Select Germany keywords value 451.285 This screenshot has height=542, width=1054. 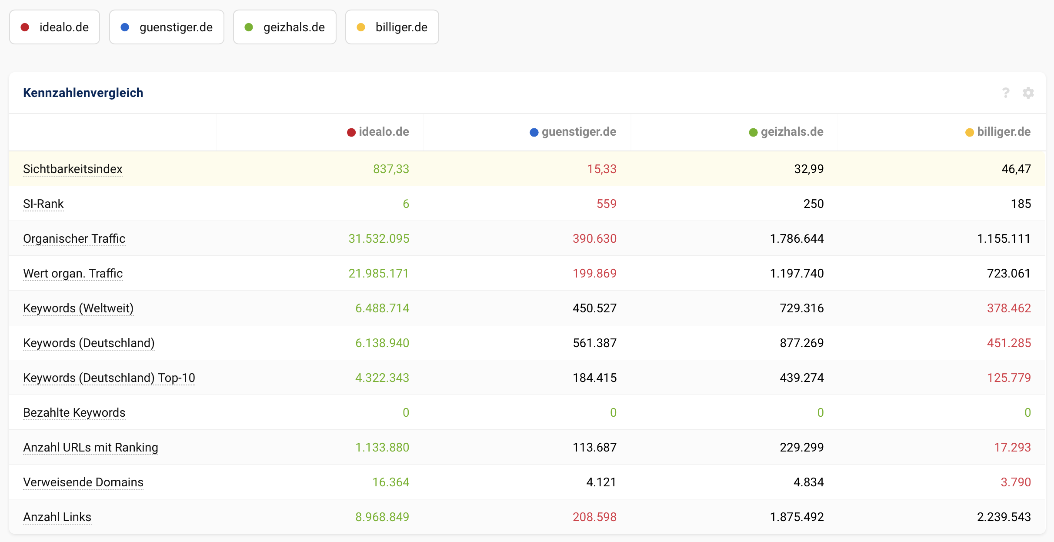(1009, 343)
